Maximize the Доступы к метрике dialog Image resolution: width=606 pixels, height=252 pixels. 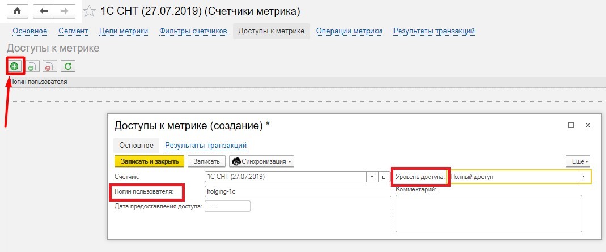[570, 125]
